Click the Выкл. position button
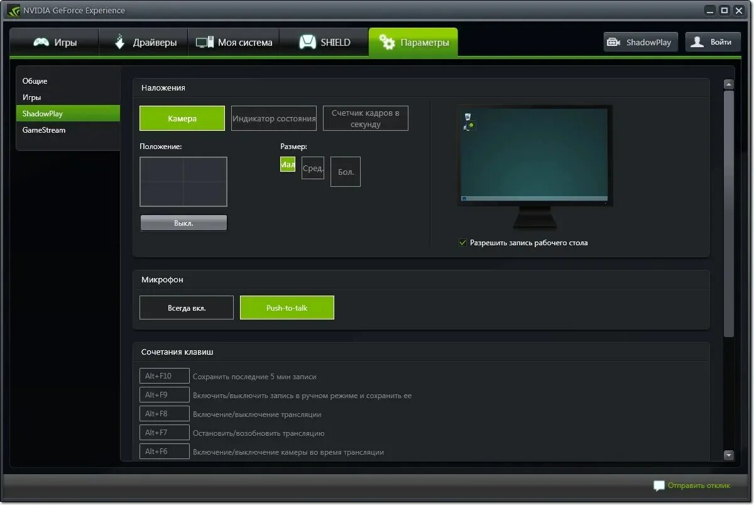 [183, 223]
